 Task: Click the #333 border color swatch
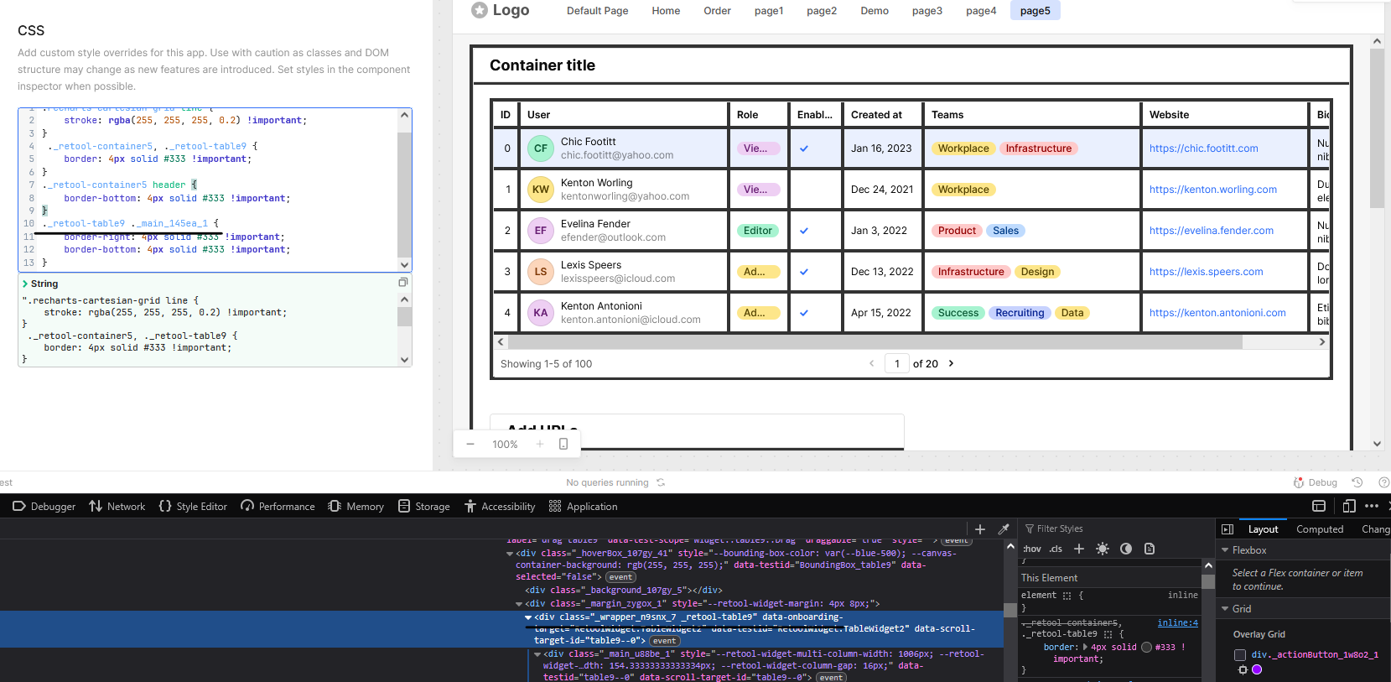tap(1146, 647)
